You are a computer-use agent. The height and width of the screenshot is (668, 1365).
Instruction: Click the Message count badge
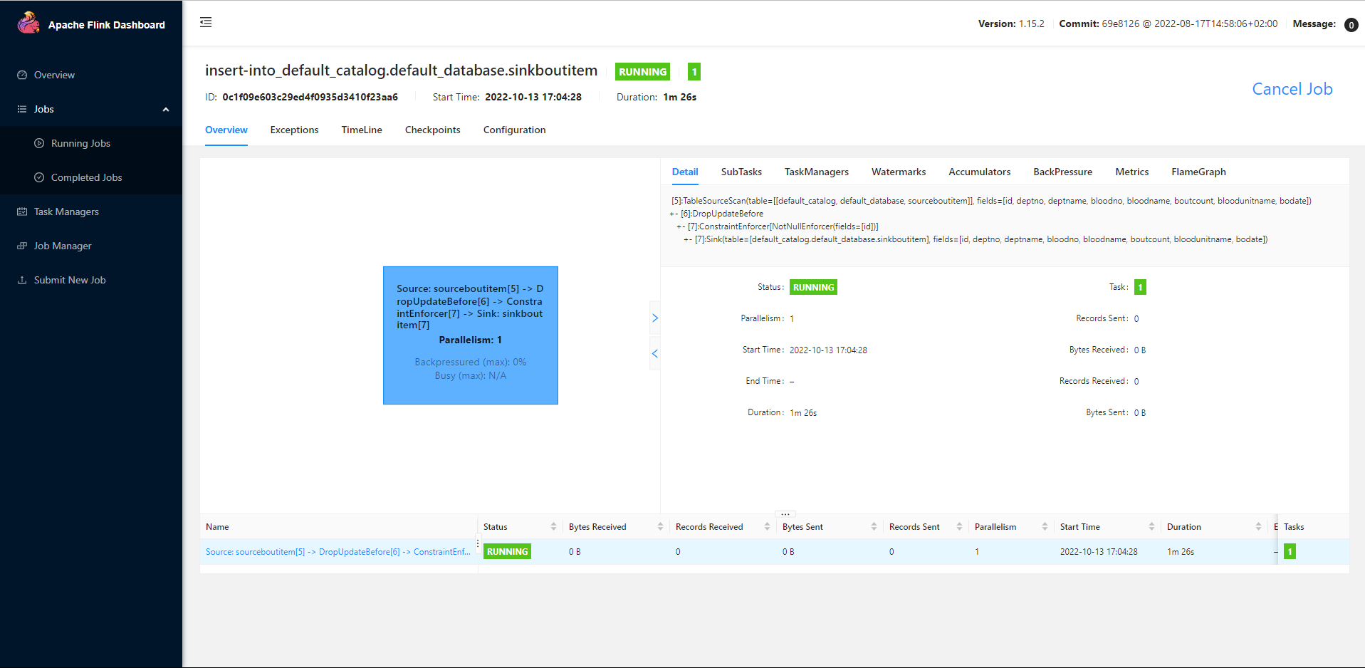pyautogui.click(x=1351, y=25)
